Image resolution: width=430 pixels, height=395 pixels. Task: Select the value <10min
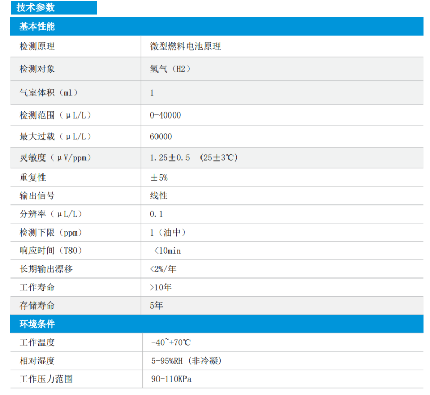[x=167, y=251]
